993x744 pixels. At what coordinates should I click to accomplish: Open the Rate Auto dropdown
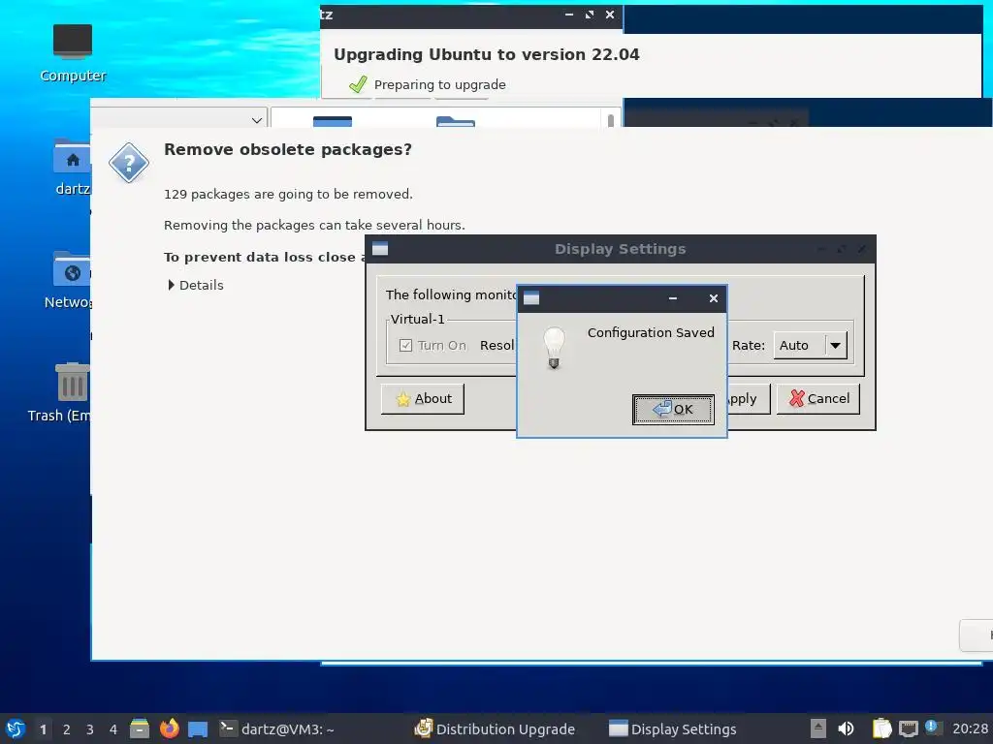(x=810, y=346)
